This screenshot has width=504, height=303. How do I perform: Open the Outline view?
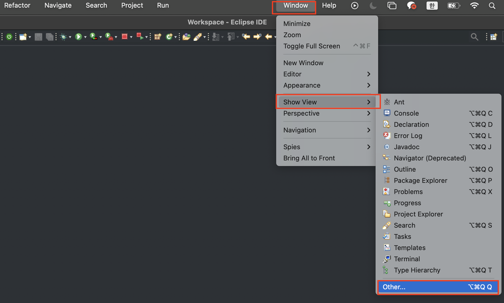pos(438,169)
